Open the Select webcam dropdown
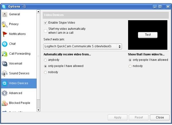This screenshot has height=125, width=172. [x=83, y=46]
